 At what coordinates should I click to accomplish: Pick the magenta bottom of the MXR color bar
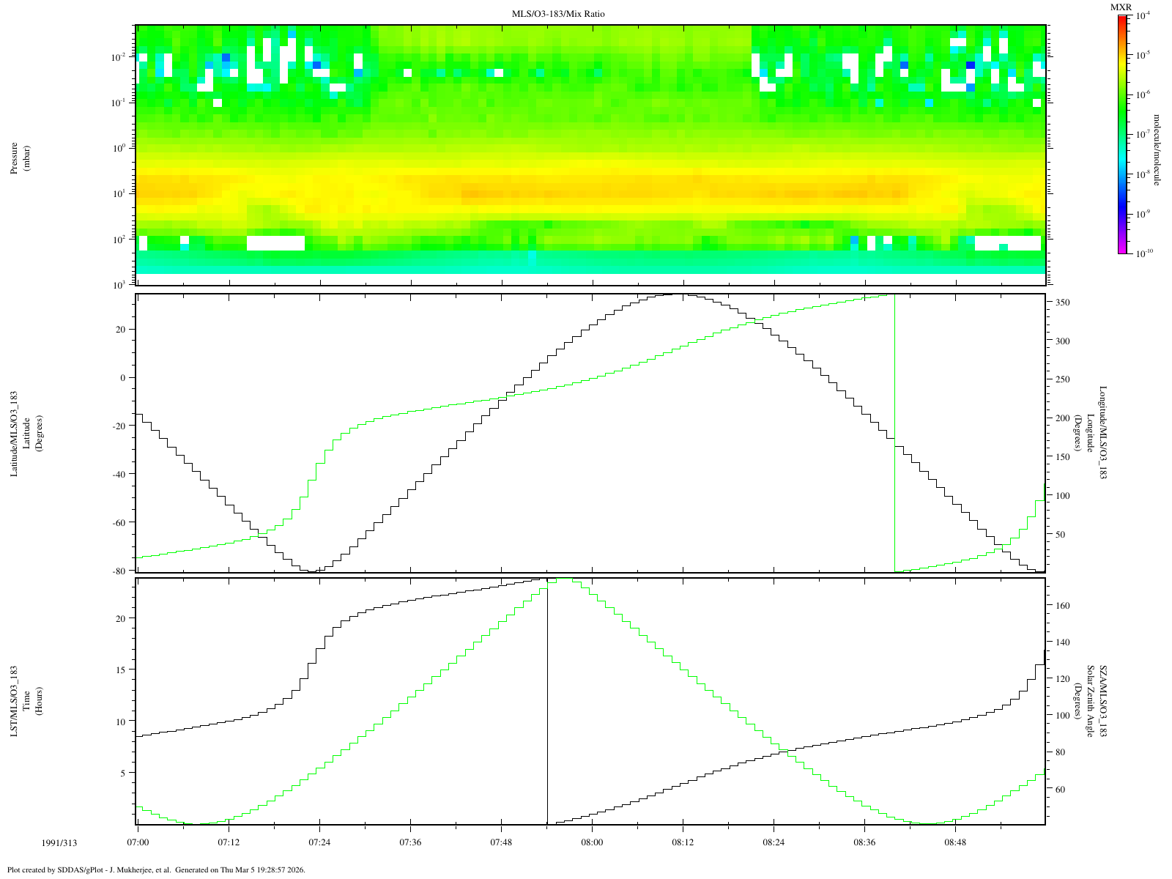point(1121,249)
